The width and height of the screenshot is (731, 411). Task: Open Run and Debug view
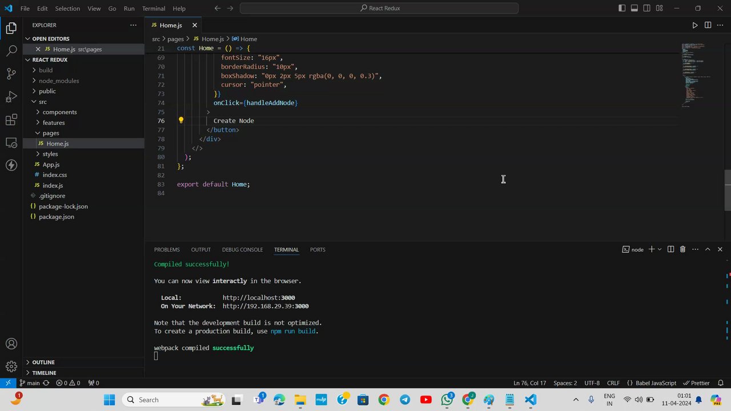pyautogui.click(x=11, y=96)
